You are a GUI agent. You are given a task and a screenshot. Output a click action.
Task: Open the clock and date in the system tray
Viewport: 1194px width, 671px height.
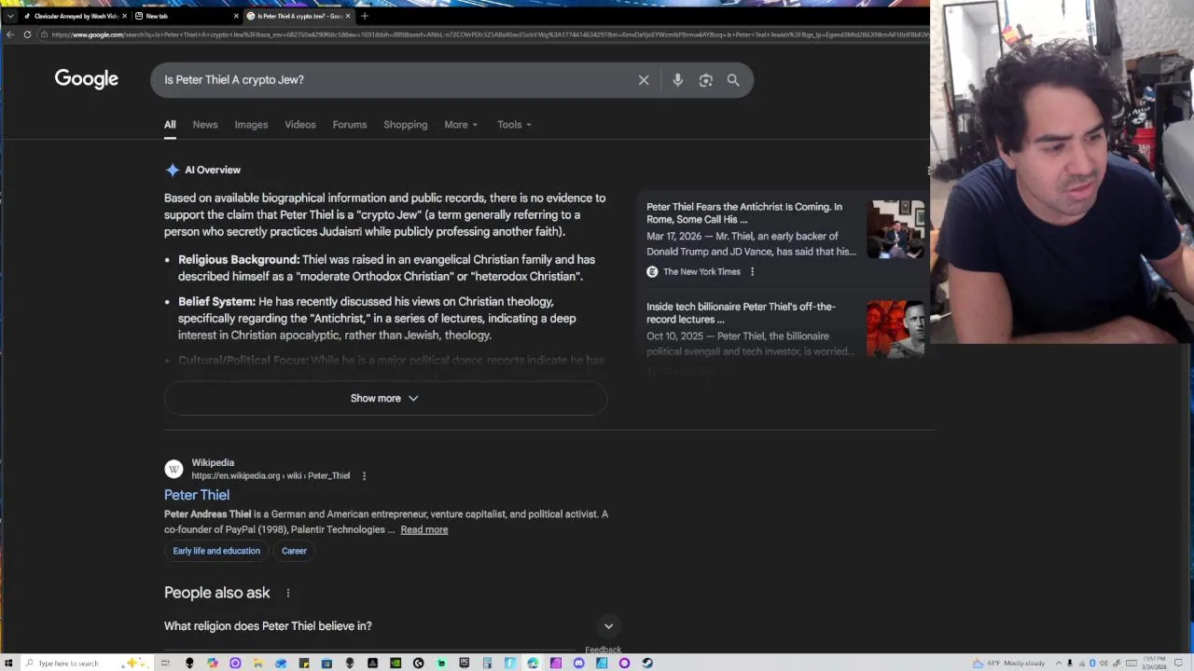1154,663
